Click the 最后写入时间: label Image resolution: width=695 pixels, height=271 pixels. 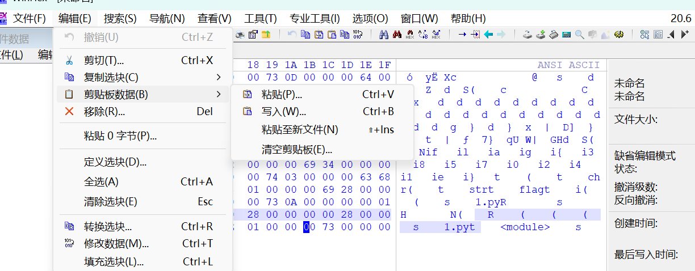[x=646, y=255]
